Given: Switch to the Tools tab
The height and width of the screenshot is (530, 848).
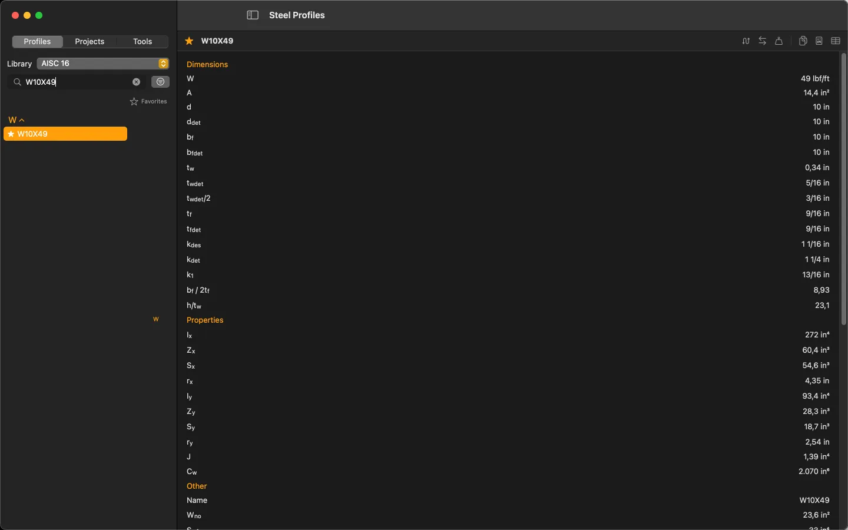Looking at the screenshot, I should pyautogui.click(x=143, y=41).
